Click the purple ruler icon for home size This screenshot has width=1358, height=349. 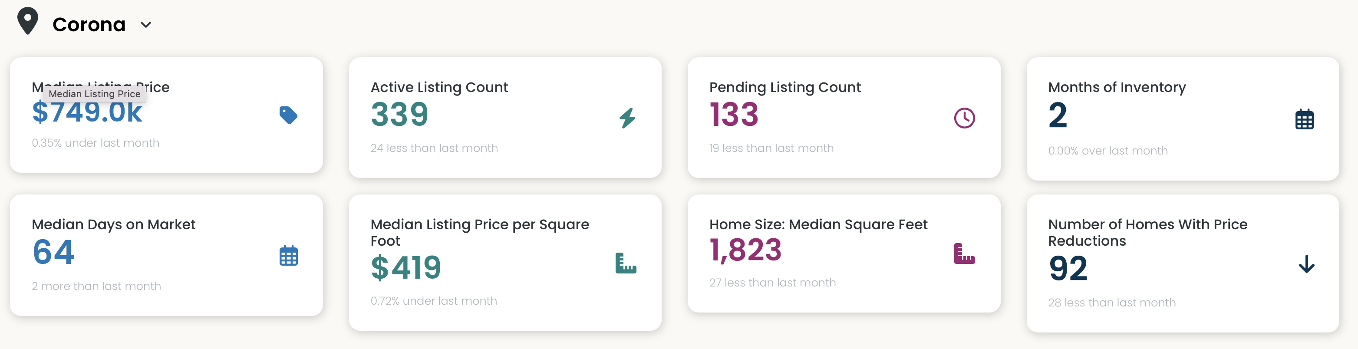coord(964,254)
